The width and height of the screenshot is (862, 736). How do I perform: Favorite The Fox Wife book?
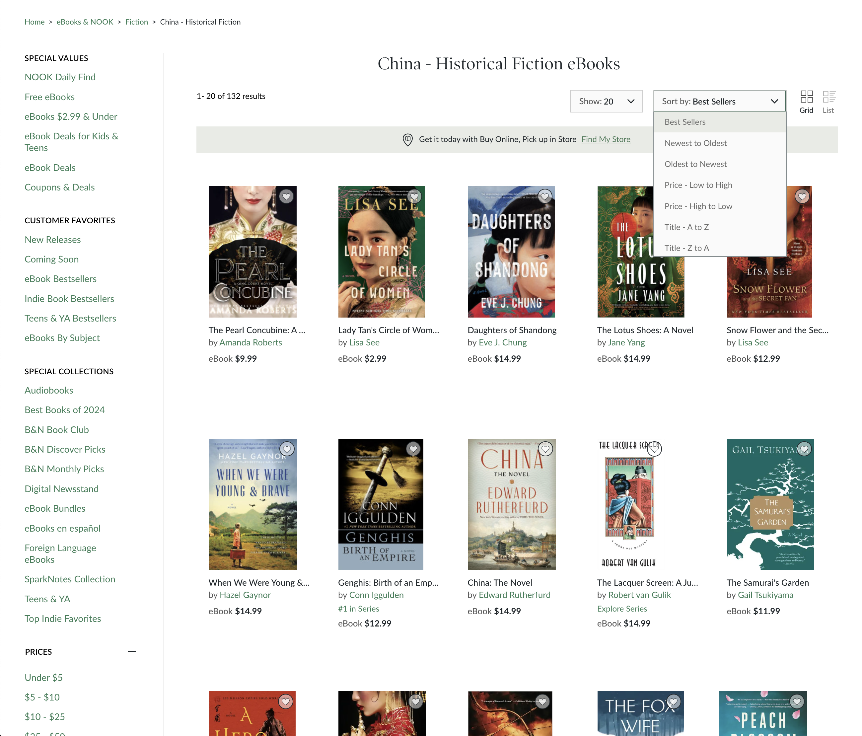coord(674,701)
